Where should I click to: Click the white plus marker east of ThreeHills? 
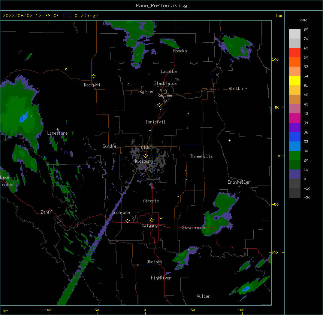tap(229, 140)
